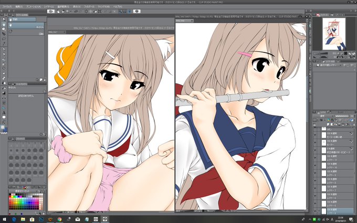Toggle Snap to grid
357x223 pixels.
point(130,12)
